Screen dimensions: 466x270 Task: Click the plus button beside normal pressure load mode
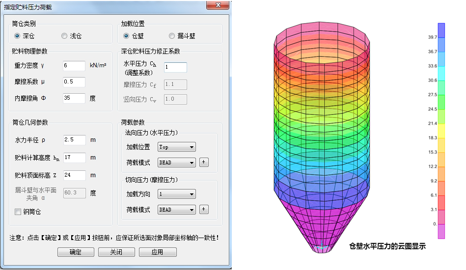(204, 162)
